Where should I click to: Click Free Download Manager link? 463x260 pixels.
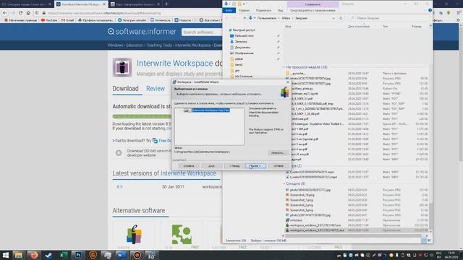click(165, 141)
